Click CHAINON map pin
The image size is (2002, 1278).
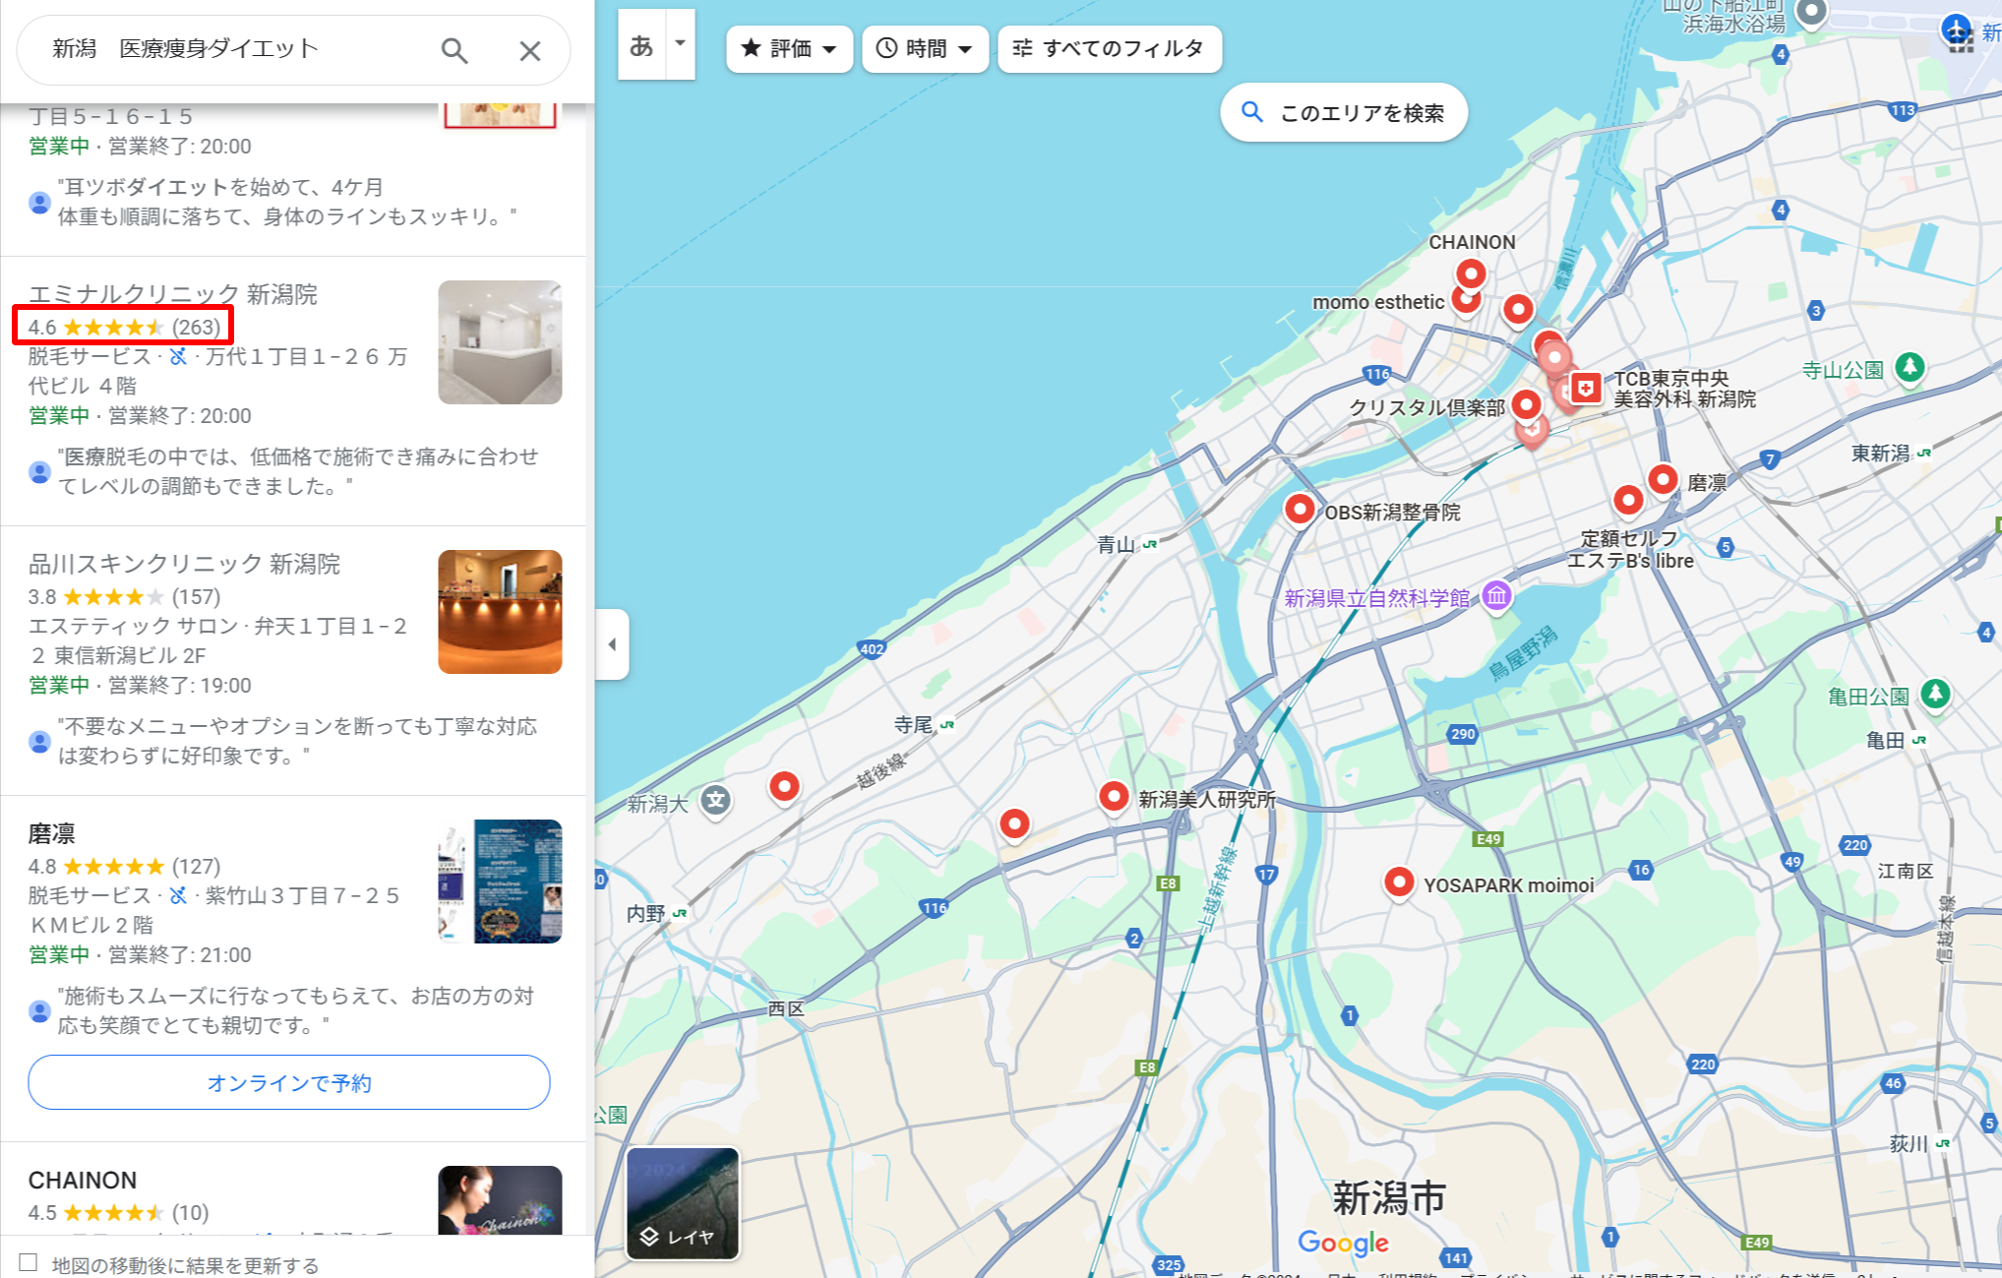[x=1471, y=274]
